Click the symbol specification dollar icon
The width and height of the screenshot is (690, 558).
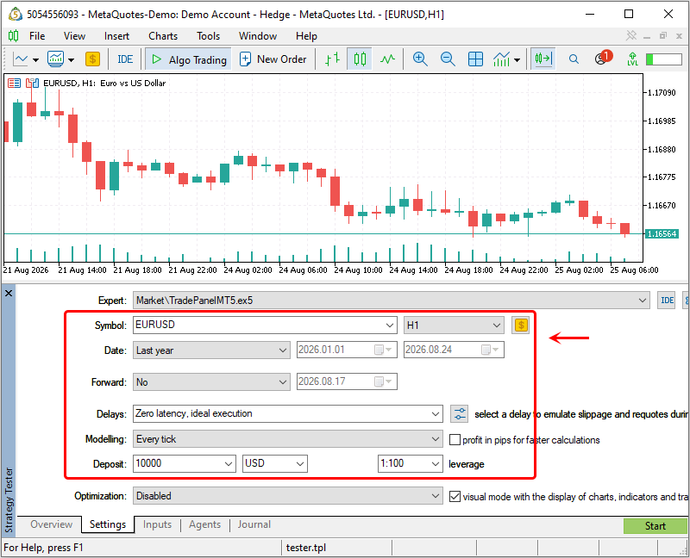(521, 325)
